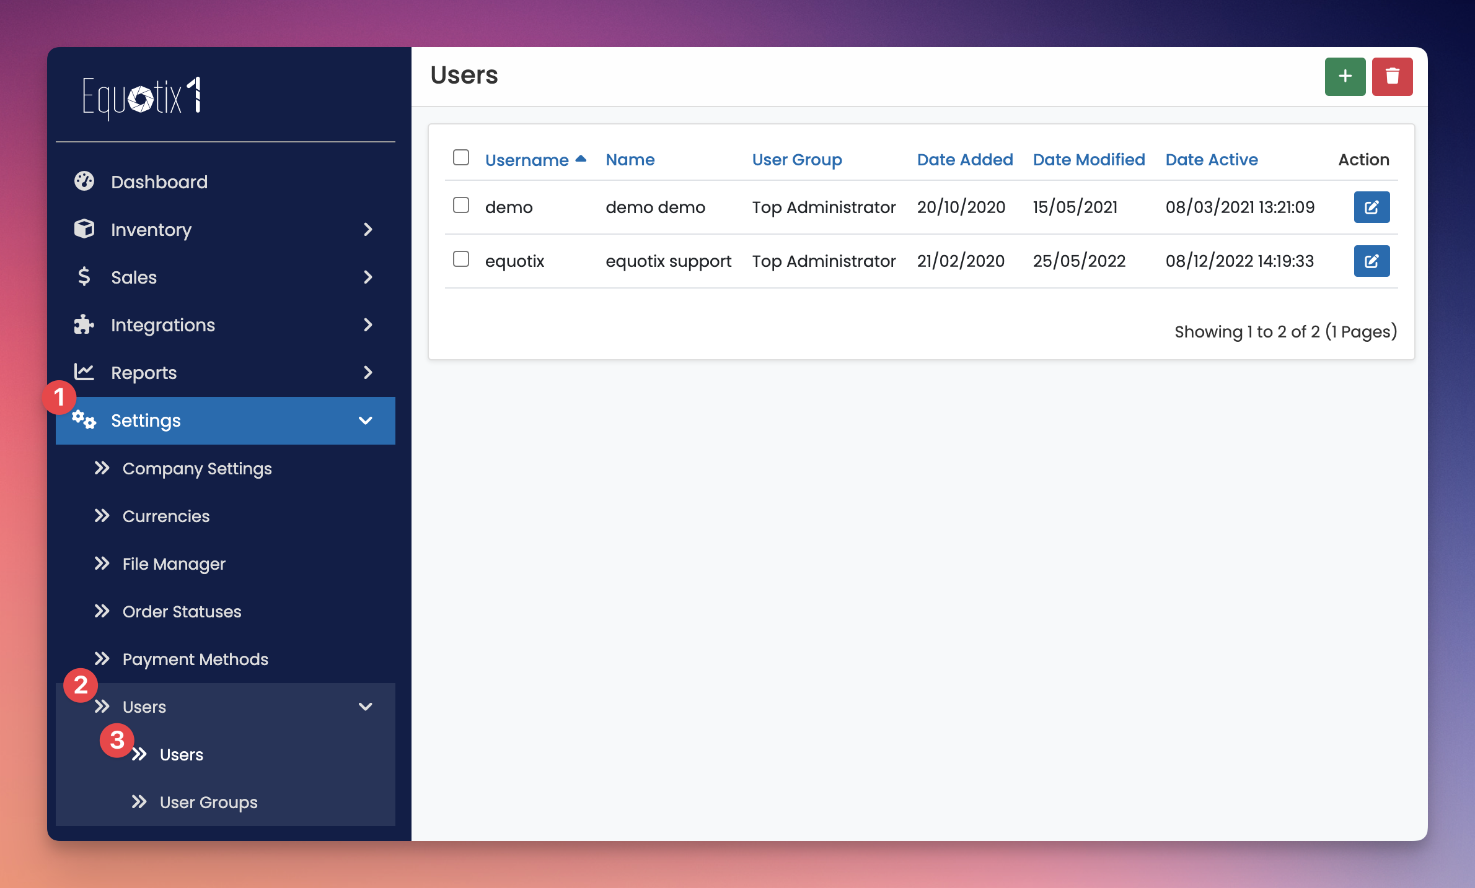This screenshot has height=888, width=1475.
Task: Click double-arrow icon beside Order Statuses
Action: click(x=102, y=611)
